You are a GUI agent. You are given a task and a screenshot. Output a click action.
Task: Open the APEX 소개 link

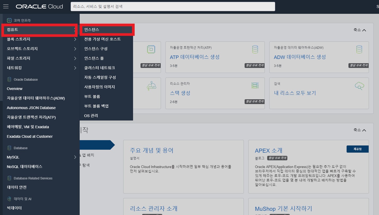[x=269, y=150]
